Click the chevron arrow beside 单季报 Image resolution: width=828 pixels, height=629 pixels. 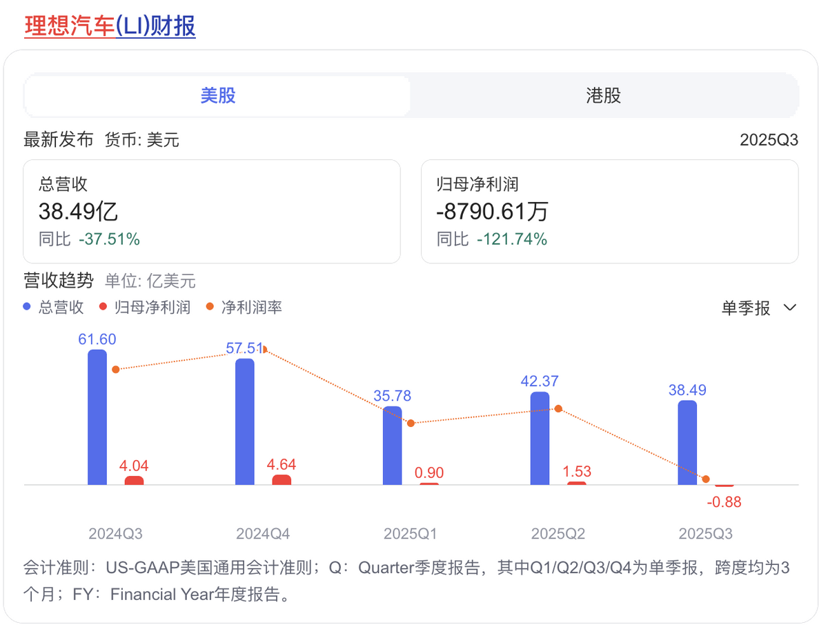pyautogui.click(x=790, y=308)
